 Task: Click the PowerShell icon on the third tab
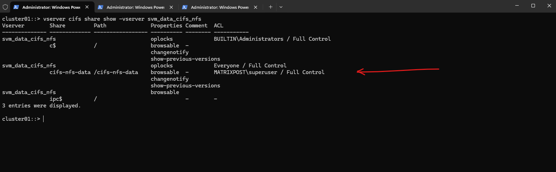tap(185, 7)
